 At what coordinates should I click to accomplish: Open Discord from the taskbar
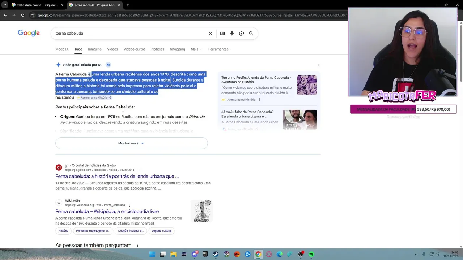coord(195,254)
